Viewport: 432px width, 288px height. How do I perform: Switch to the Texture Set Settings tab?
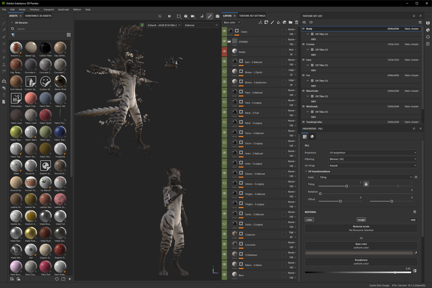coord(252,16)
